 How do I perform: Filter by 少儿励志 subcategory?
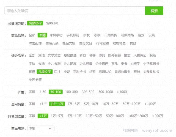[x=70, y=64]
